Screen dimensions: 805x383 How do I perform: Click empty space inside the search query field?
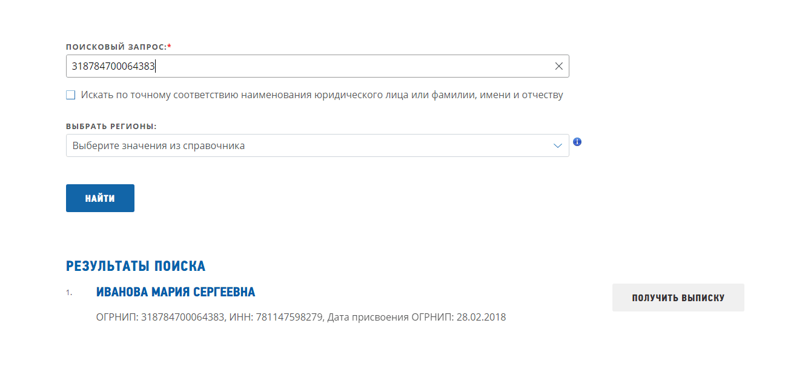(x=351, y=67)
